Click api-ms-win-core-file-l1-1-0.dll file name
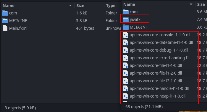Viewport: 207px width, 112px height. 156,65
